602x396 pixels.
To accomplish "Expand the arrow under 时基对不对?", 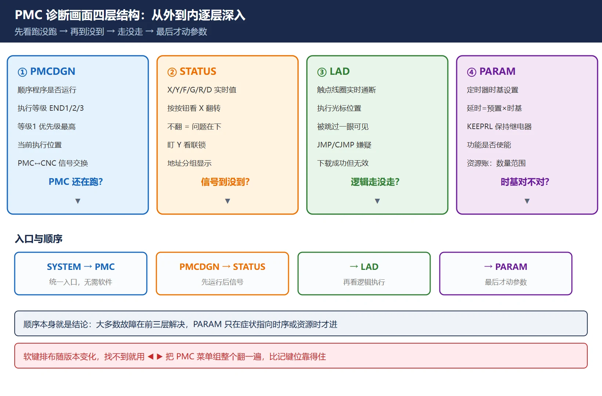I will pos(527,201).
